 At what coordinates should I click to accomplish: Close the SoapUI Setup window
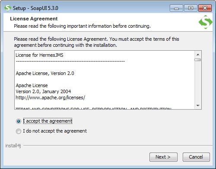205,8
